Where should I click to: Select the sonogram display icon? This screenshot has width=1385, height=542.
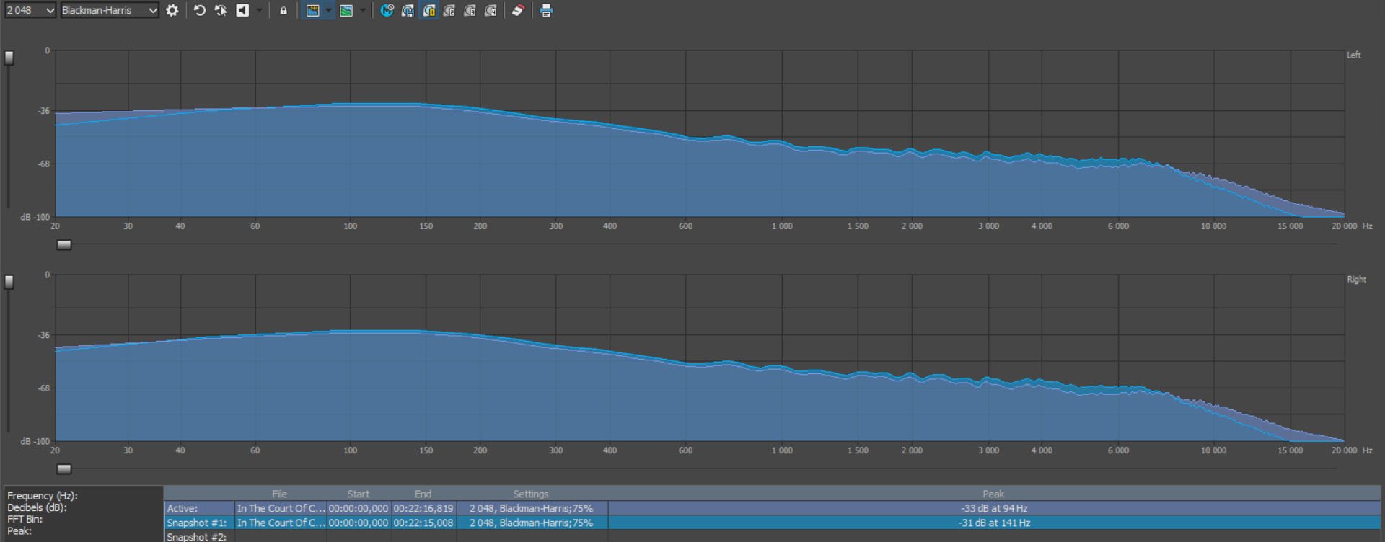[x=346, y=10]
